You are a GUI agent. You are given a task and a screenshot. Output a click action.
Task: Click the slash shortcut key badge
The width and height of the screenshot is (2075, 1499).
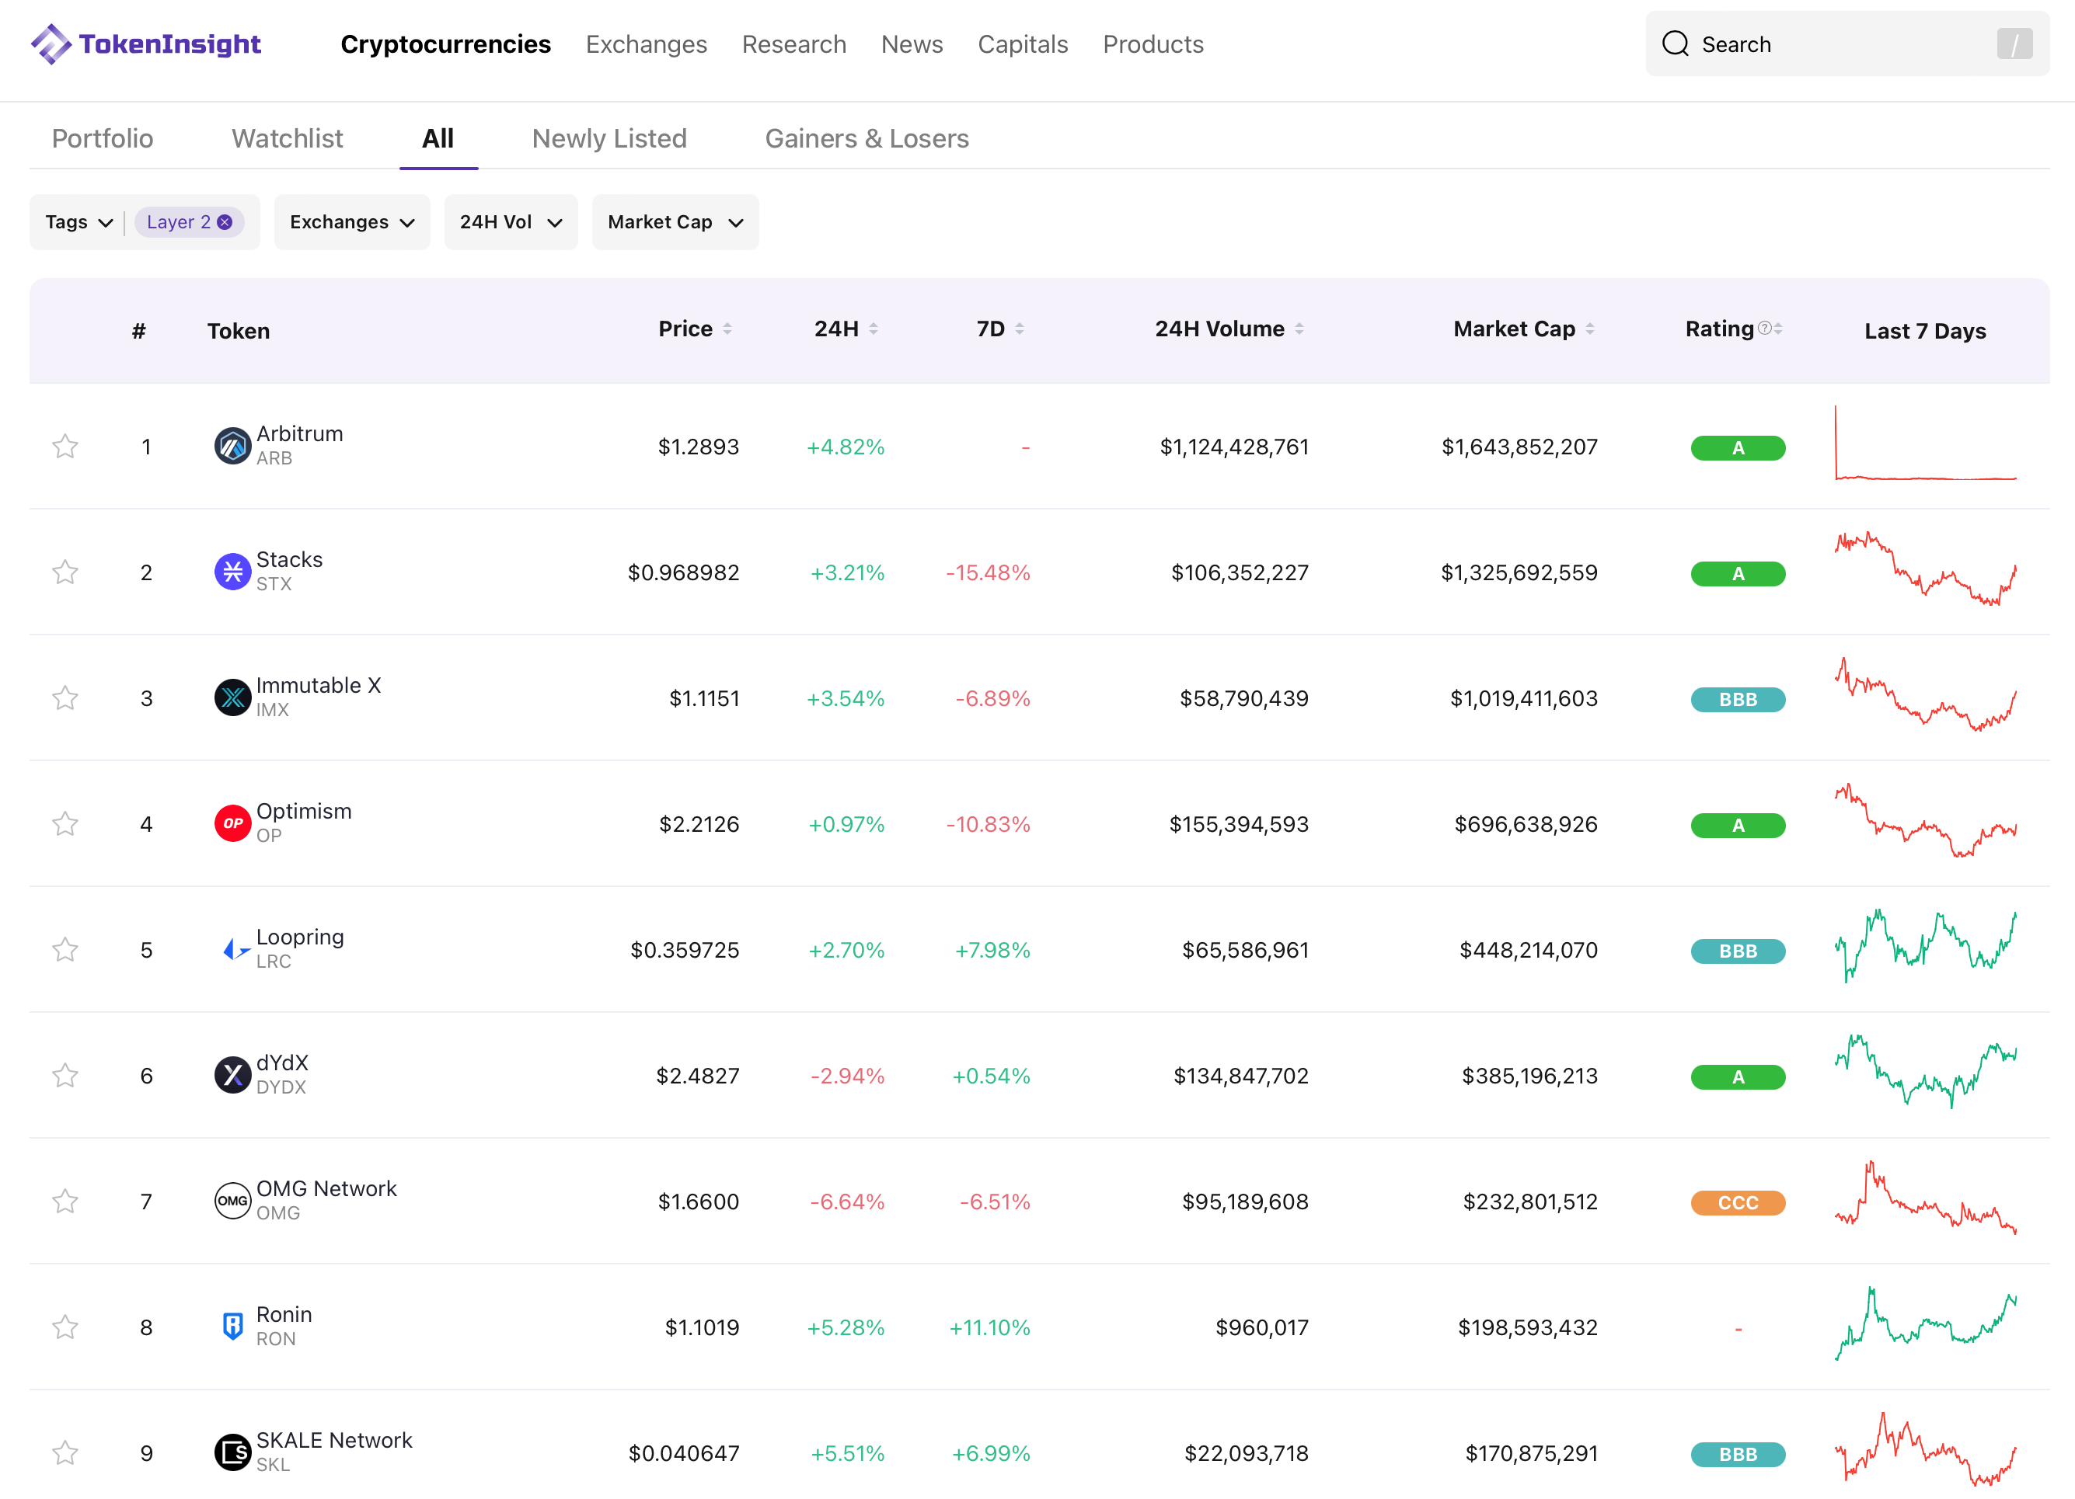2014,44
